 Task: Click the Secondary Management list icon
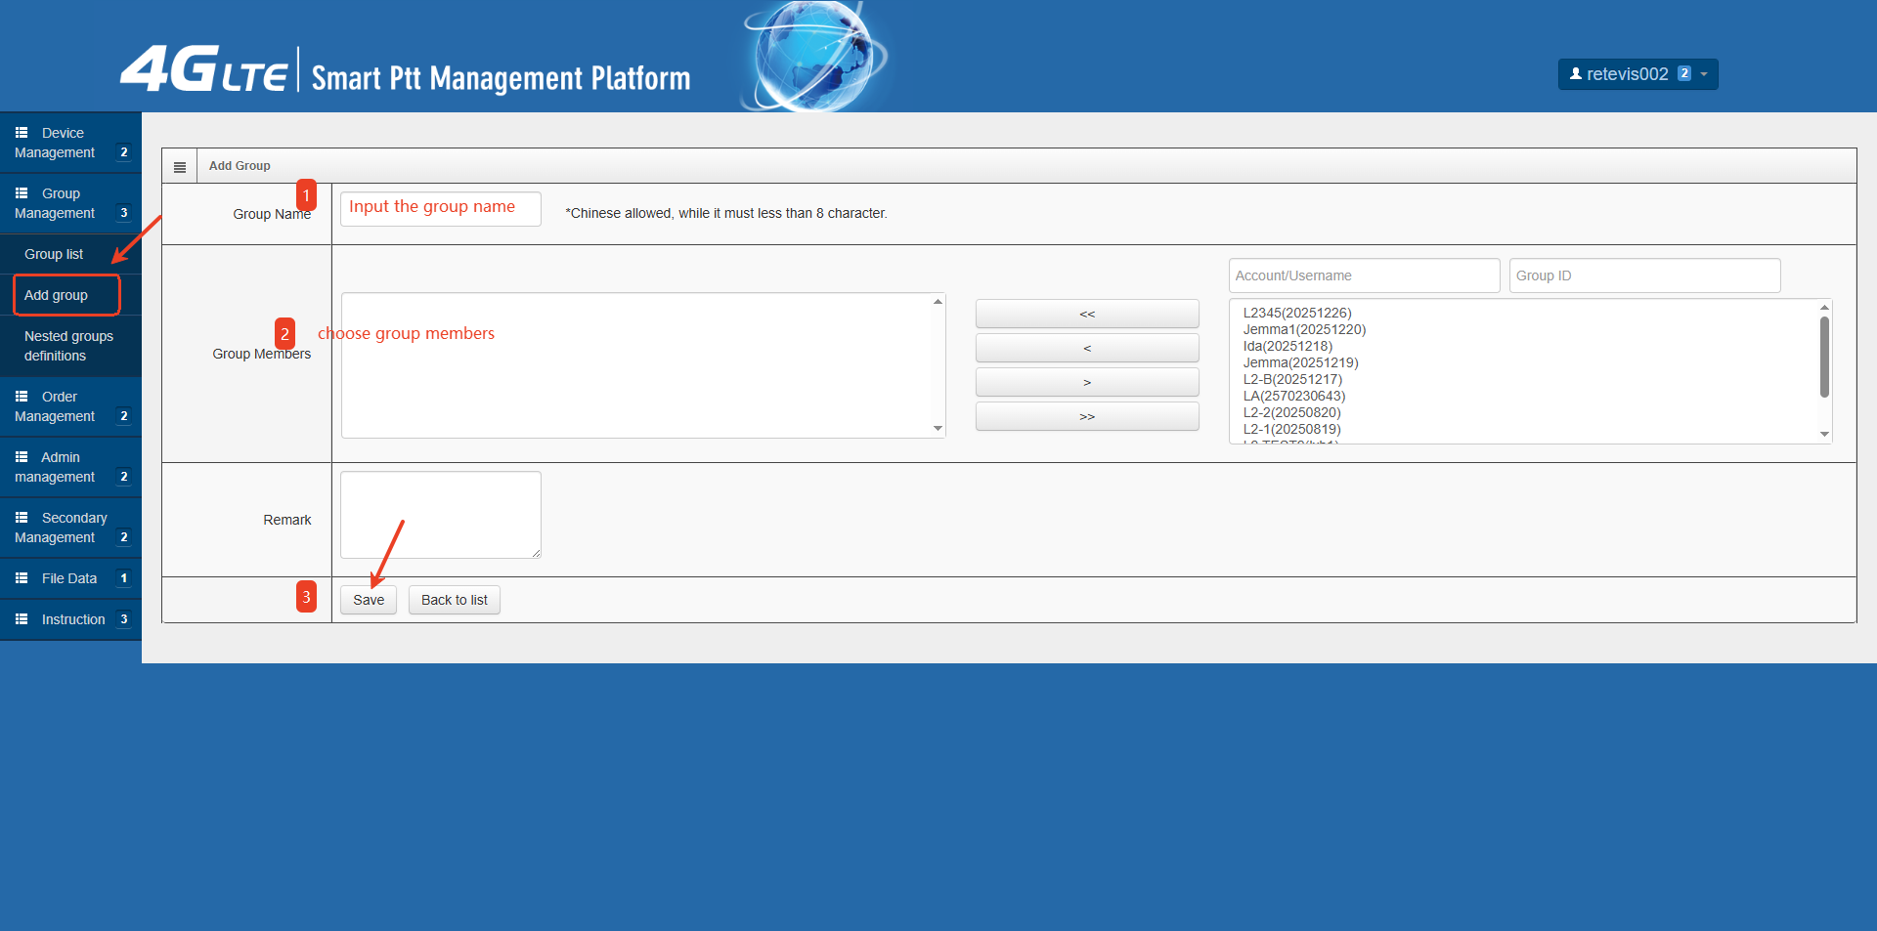tap(22, 518)
